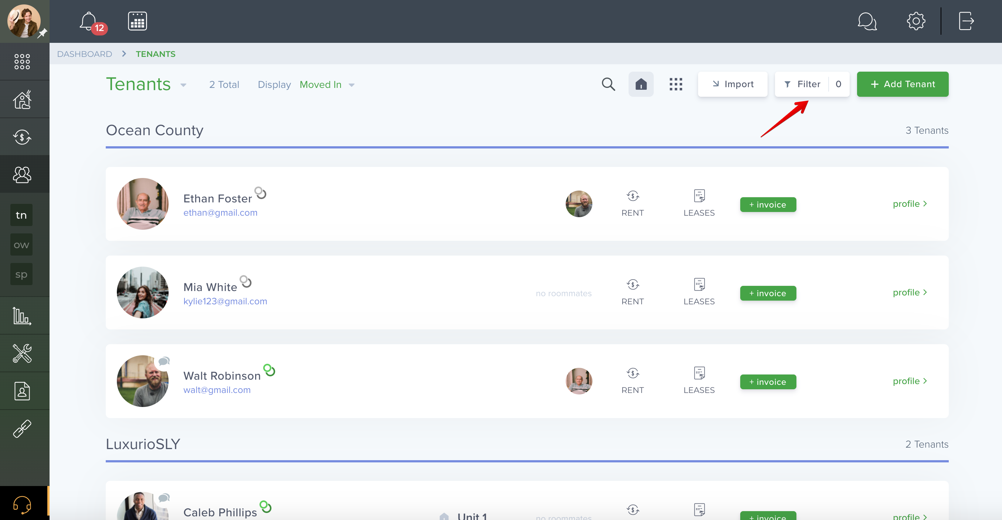
Task: Click Walt Robinson's roommate avatar
Action: pos(579,381)
